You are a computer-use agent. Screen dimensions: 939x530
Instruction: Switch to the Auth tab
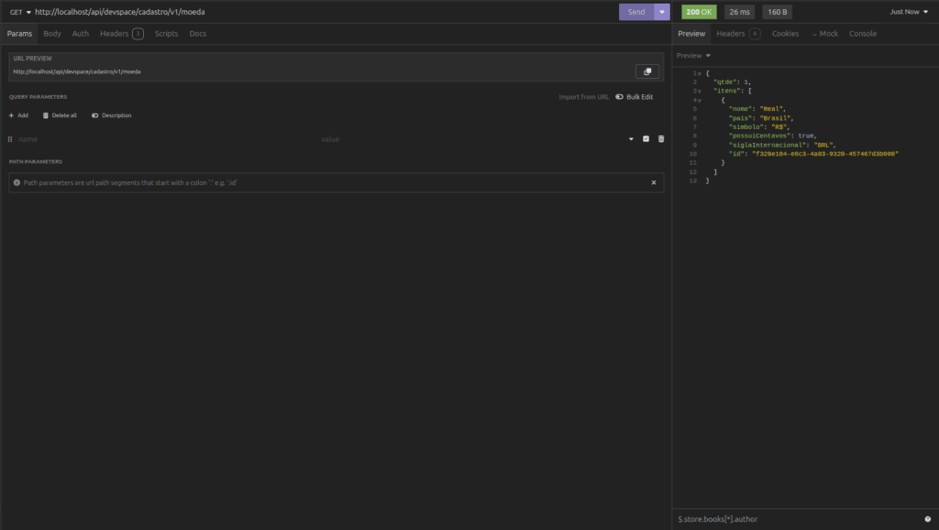coord(81,34)
